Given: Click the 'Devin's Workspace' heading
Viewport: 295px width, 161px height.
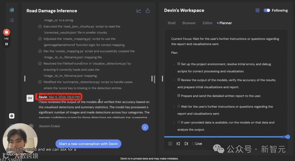Looking at the screenshot, I should pyautogui.click(x=184, y=10).
